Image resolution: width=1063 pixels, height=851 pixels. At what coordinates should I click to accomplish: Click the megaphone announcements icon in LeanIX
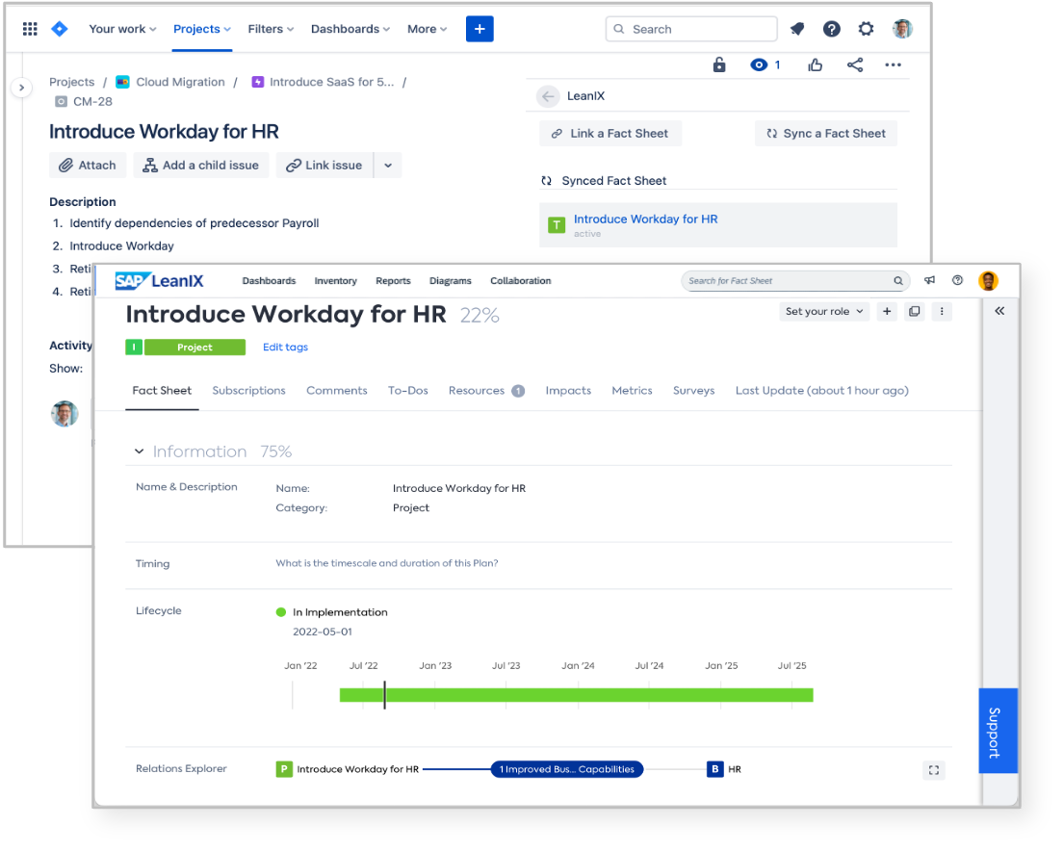point(929,280)
